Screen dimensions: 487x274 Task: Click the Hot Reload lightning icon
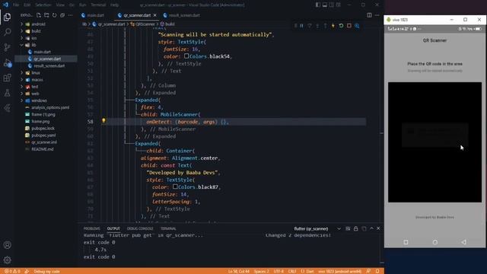[x=333, y=26]
